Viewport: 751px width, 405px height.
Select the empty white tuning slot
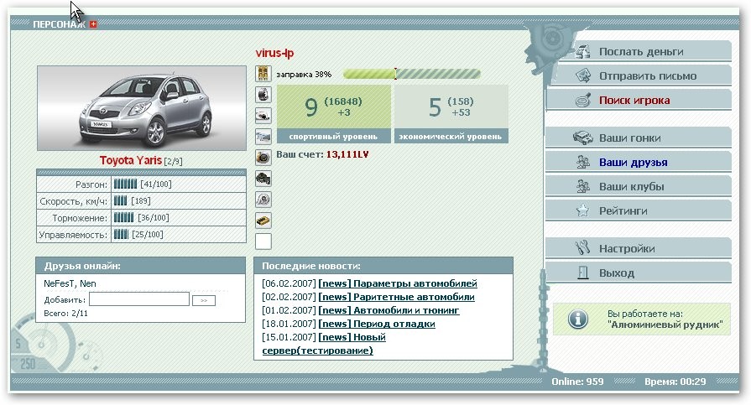[263, 241]
